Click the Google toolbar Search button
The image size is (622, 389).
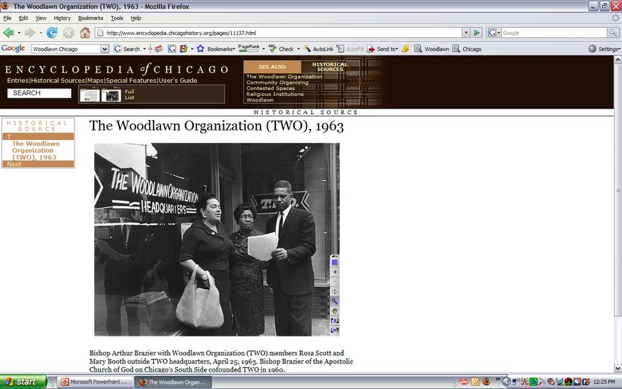coord(127,49)
